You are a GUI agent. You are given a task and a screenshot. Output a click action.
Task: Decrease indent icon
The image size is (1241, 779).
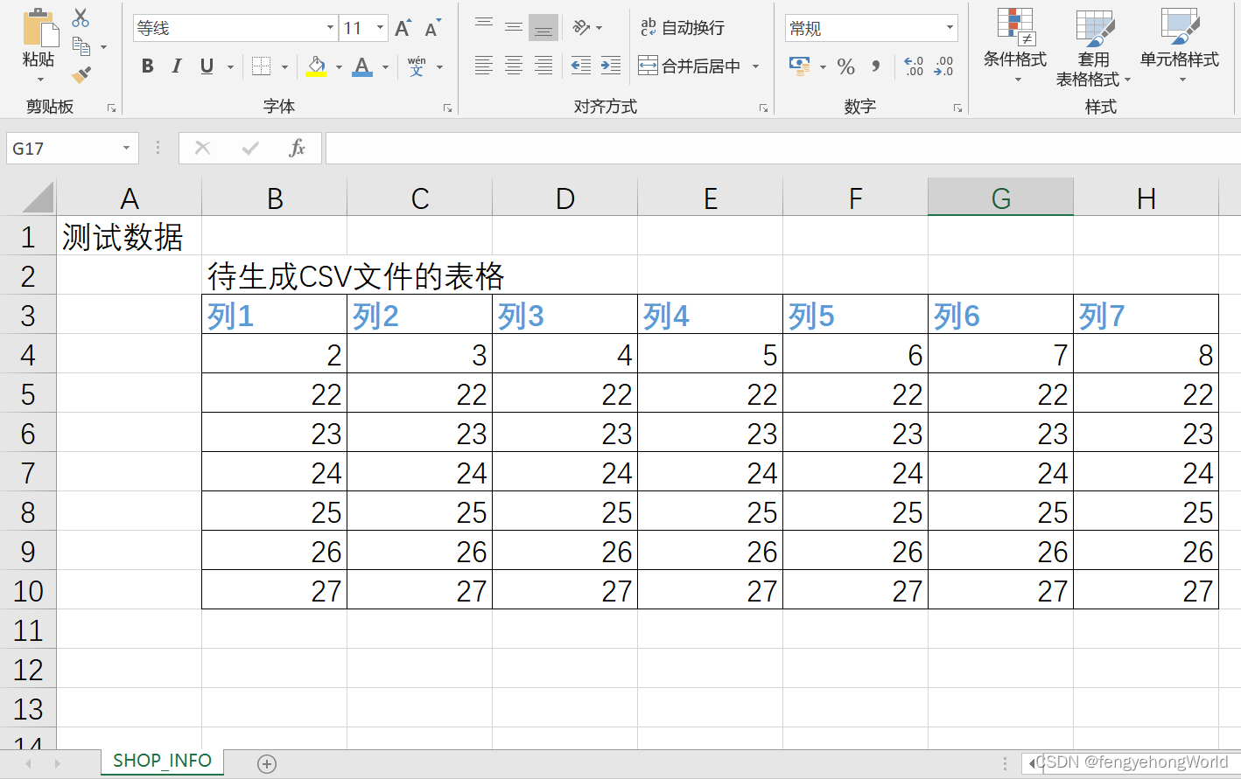tap(580, 66)
